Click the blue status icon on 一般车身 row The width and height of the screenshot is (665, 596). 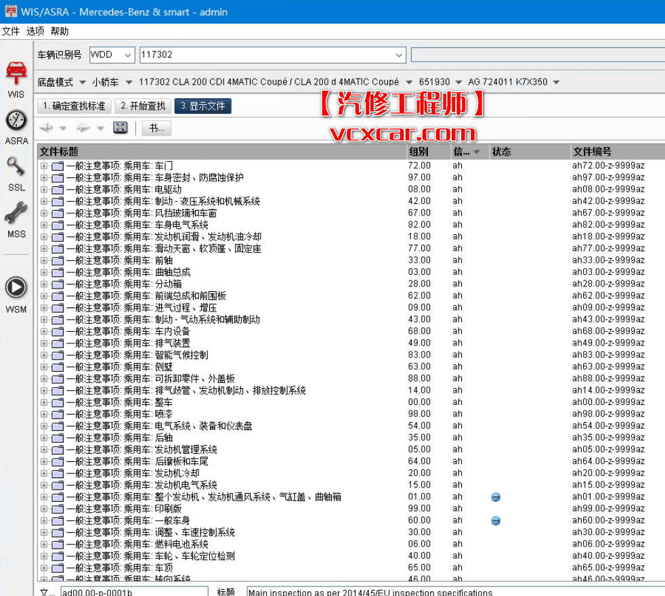(496, 521)
